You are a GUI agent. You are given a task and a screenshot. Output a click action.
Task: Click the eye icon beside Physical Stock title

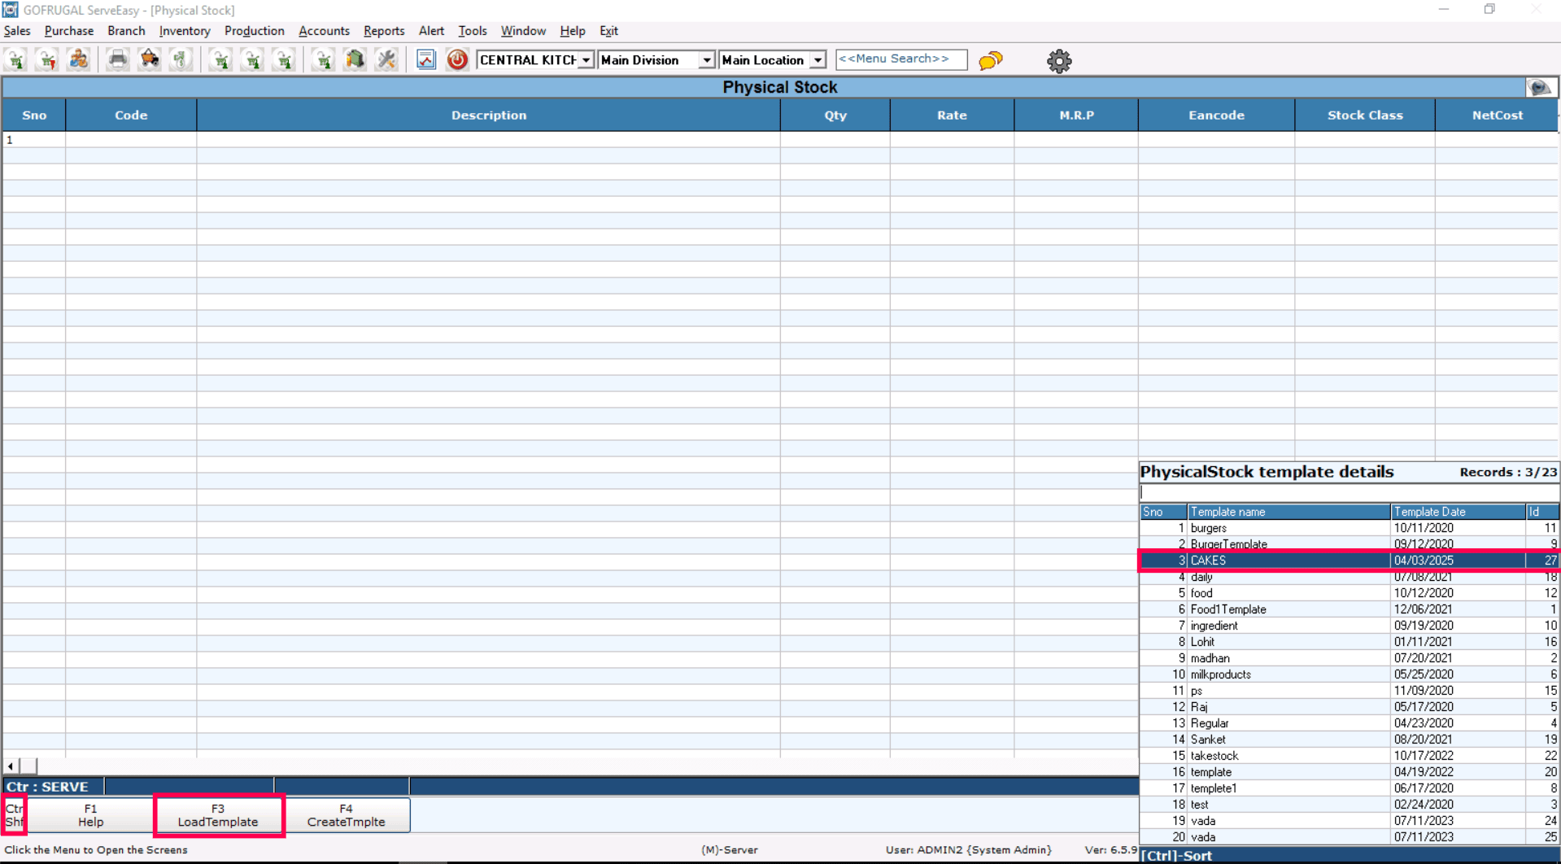point(1539,87)
